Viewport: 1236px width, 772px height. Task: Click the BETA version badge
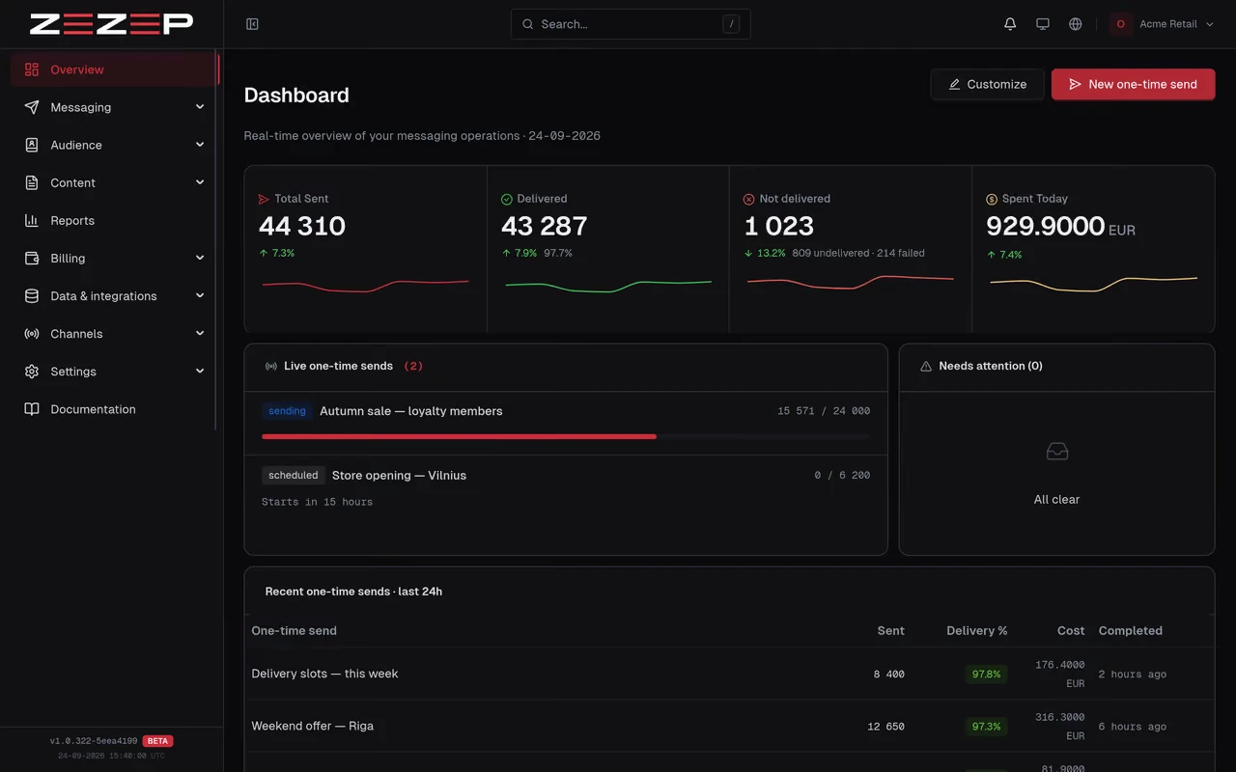(157, 741)
